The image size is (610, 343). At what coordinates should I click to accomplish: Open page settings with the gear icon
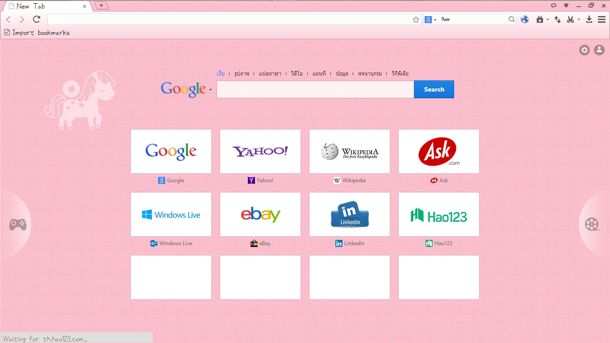click(x=585, y=50)
